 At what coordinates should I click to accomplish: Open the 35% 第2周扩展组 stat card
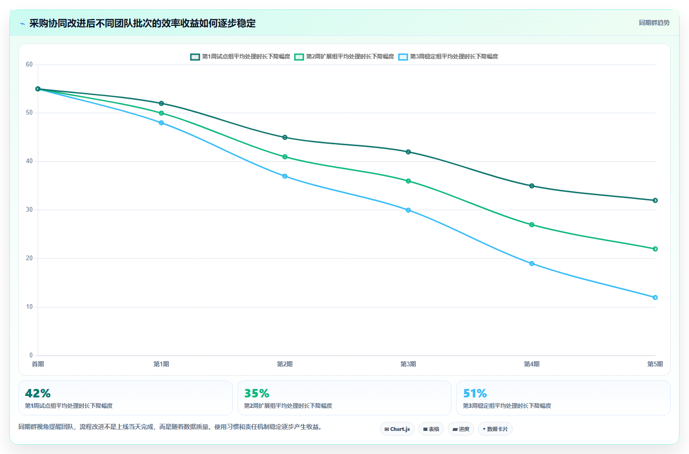click(x=344, y=398)
